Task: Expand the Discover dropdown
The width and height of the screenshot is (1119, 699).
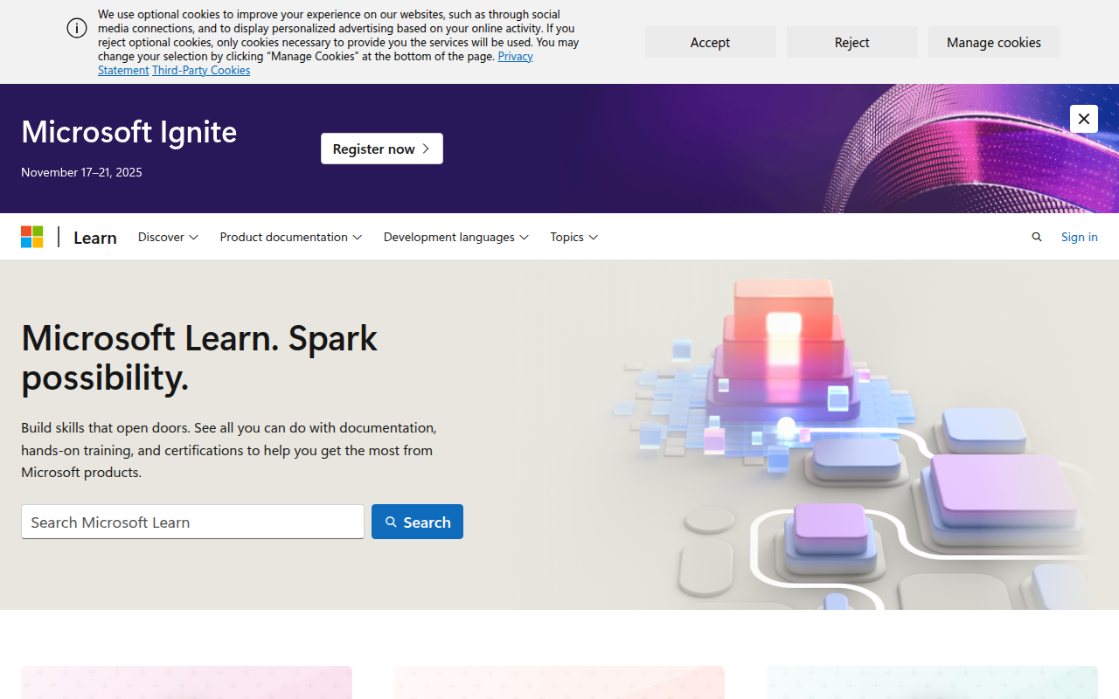Action: click(x=167, y=237)
